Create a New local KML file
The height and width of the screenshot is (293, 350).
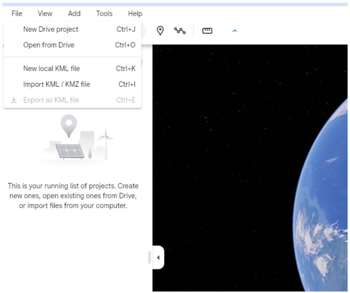click(x=72, y=68)
